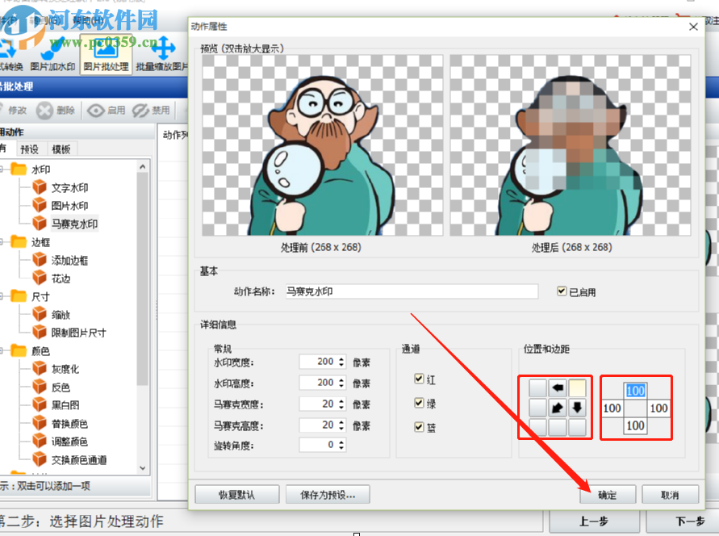Click the cube icon beside 花边

click(40, 278)
